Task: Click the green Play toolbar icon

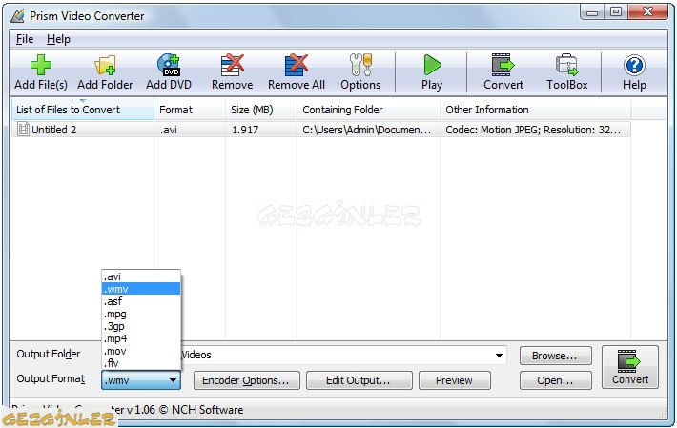Action: coord(432,65)
